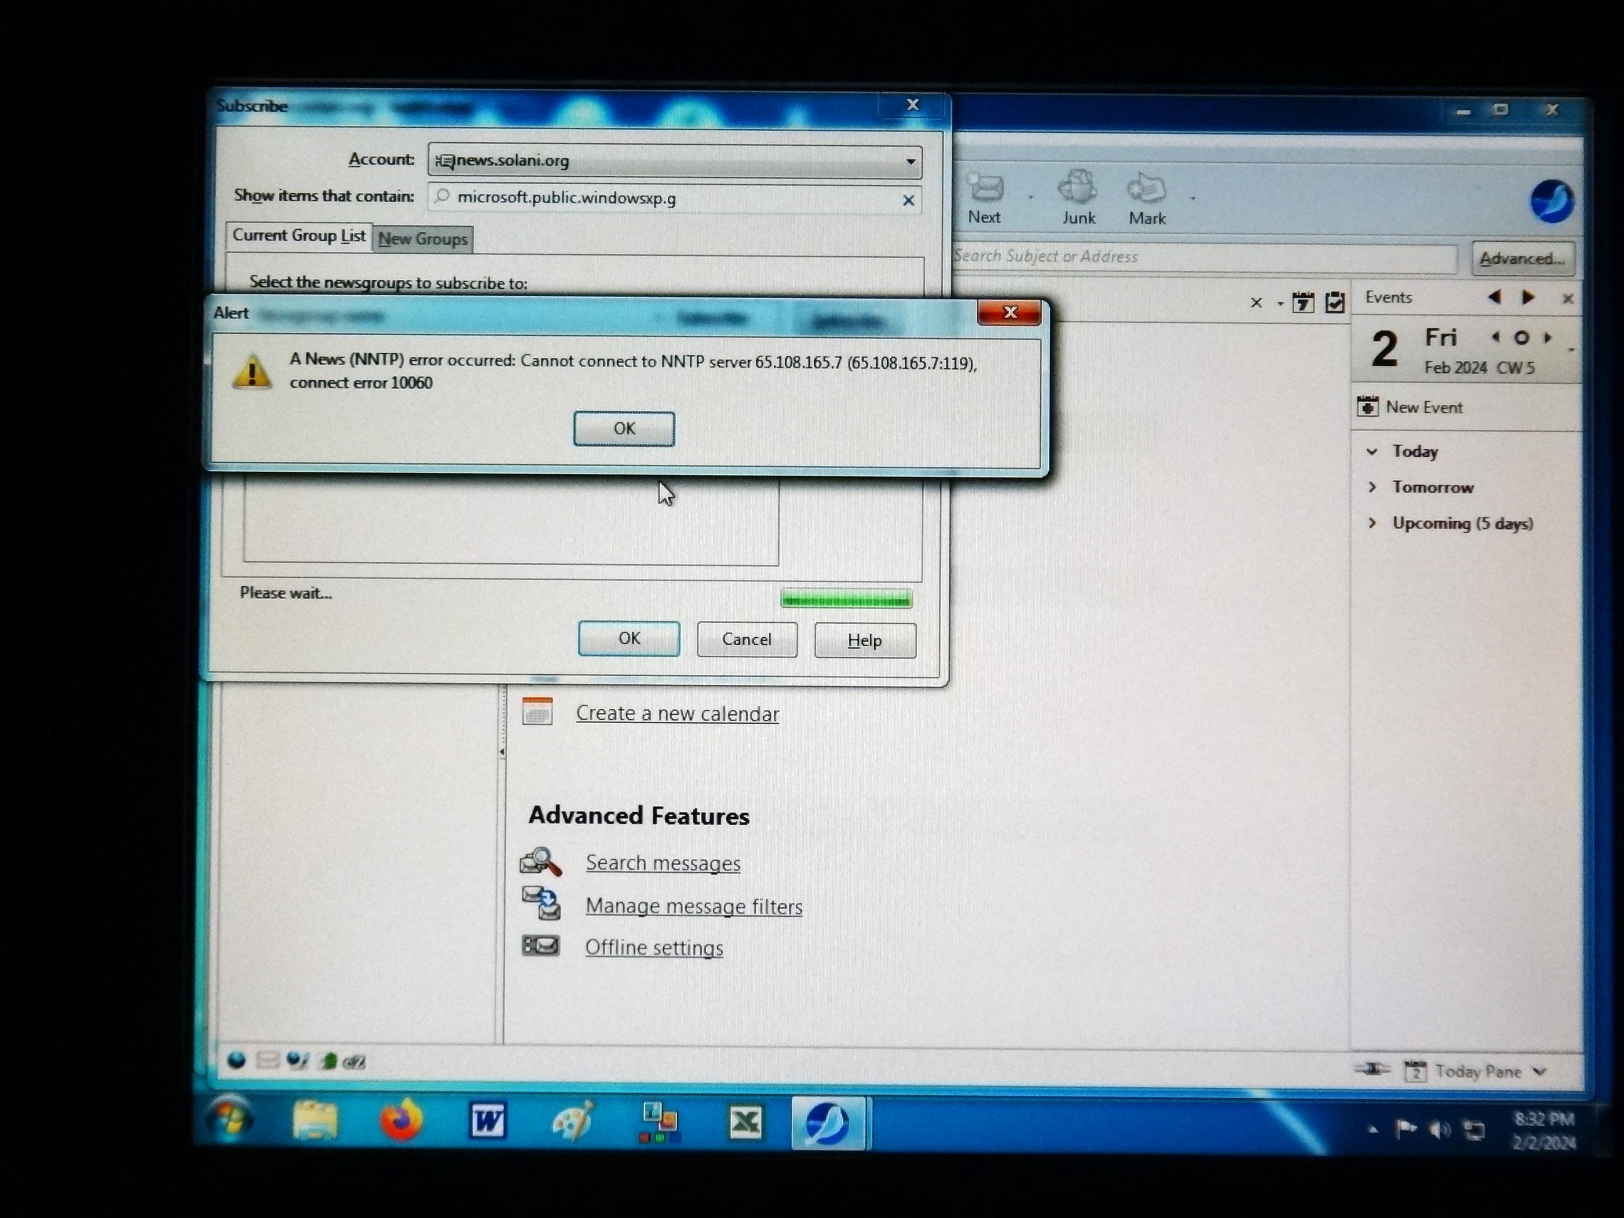Open Firefox from the taskbar
Viewport: 1624px width, 1218px height.
(402, 1121)
